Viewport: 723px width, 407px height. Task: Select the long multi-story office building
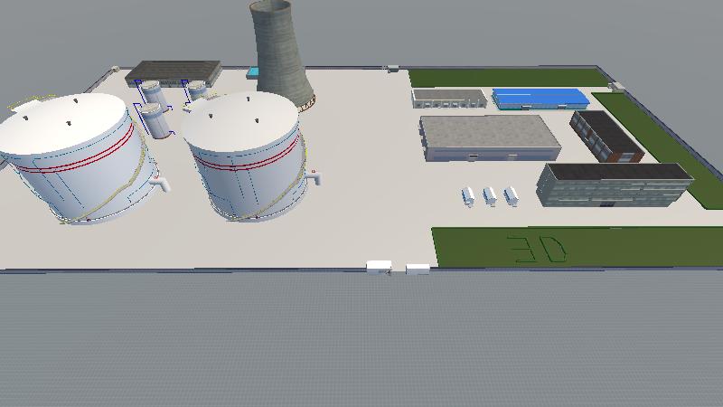pyautogui.click(x=614, y=184)
